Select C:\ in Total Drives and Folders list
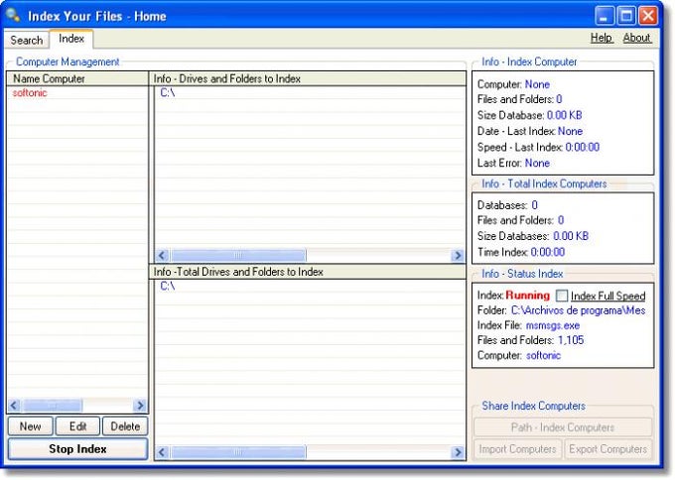Viewport: 675px width, 480px height. click(168, 286)
